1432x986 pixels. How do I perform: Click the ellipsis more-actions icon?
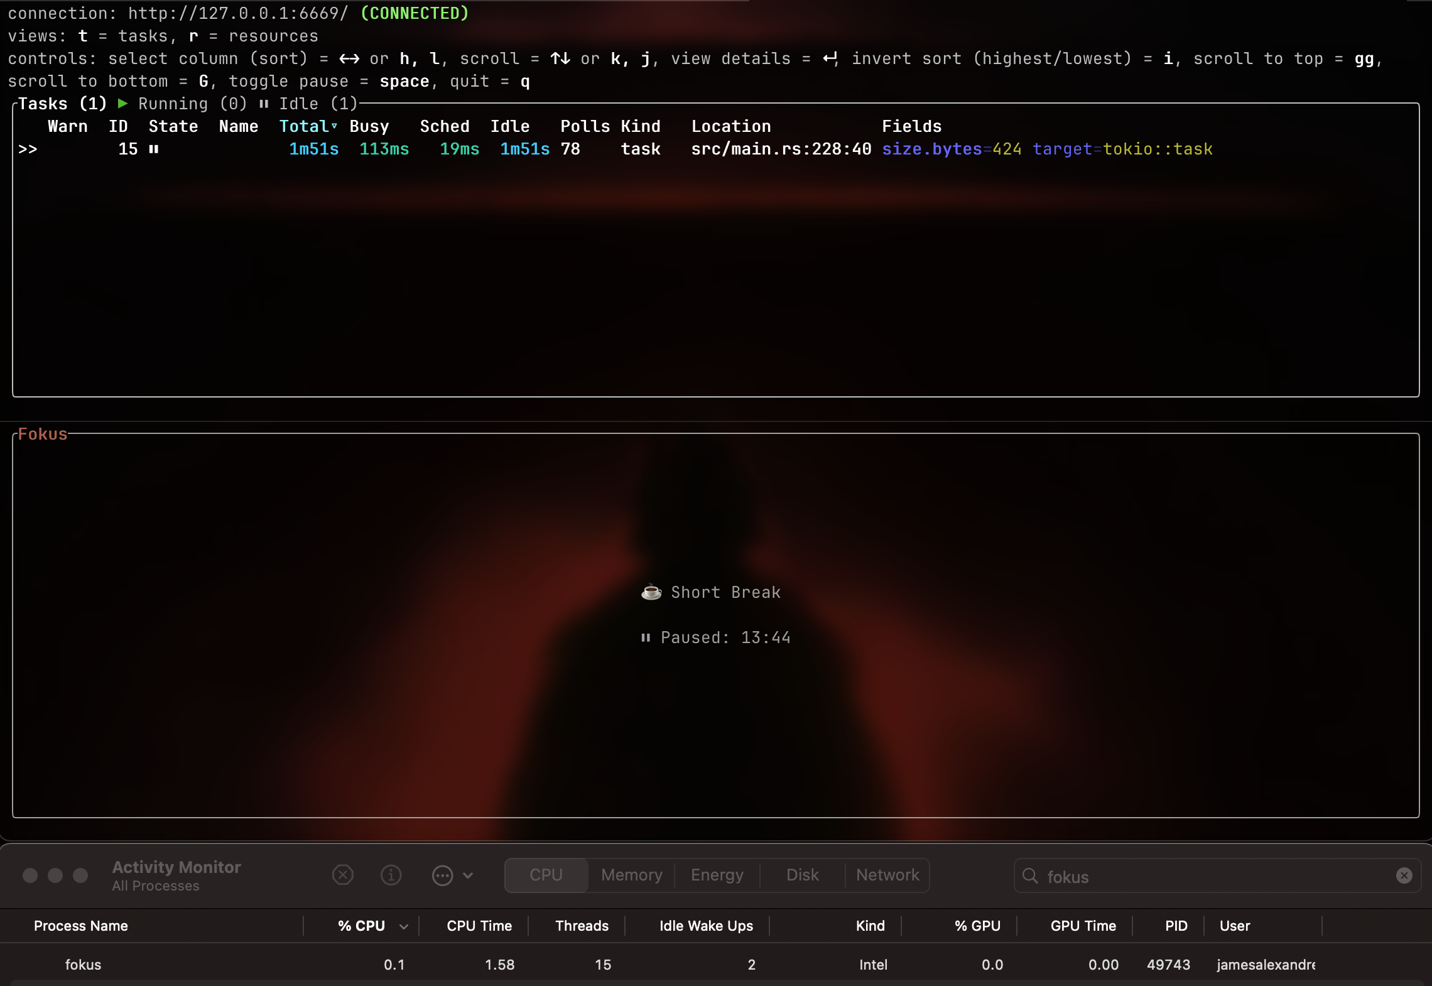[x=442, y=875]
